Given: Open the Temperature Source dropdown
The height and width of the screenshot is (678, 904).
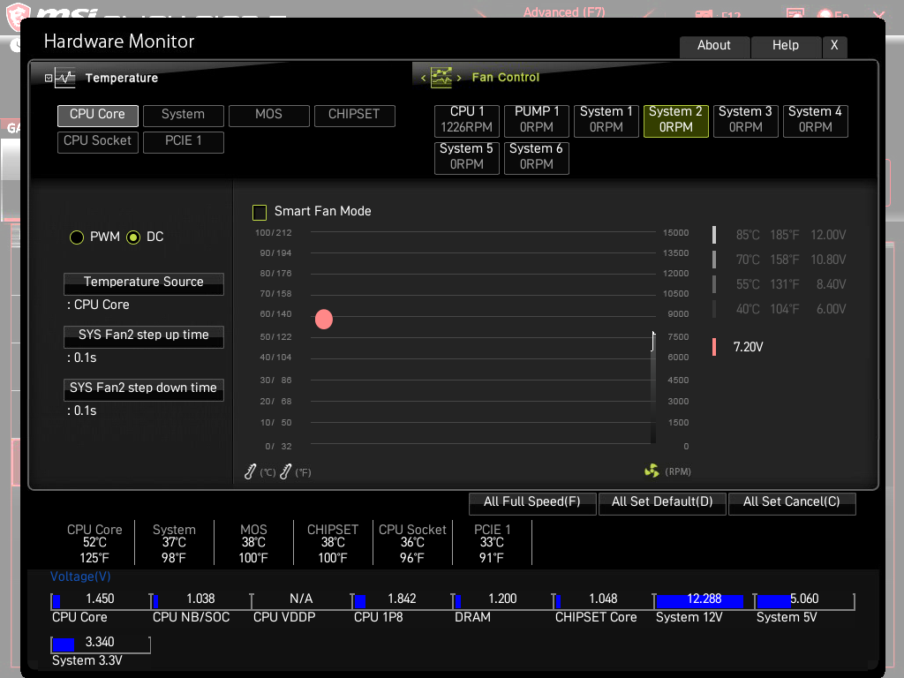Looking at the screenshot, I should [144, 283].
